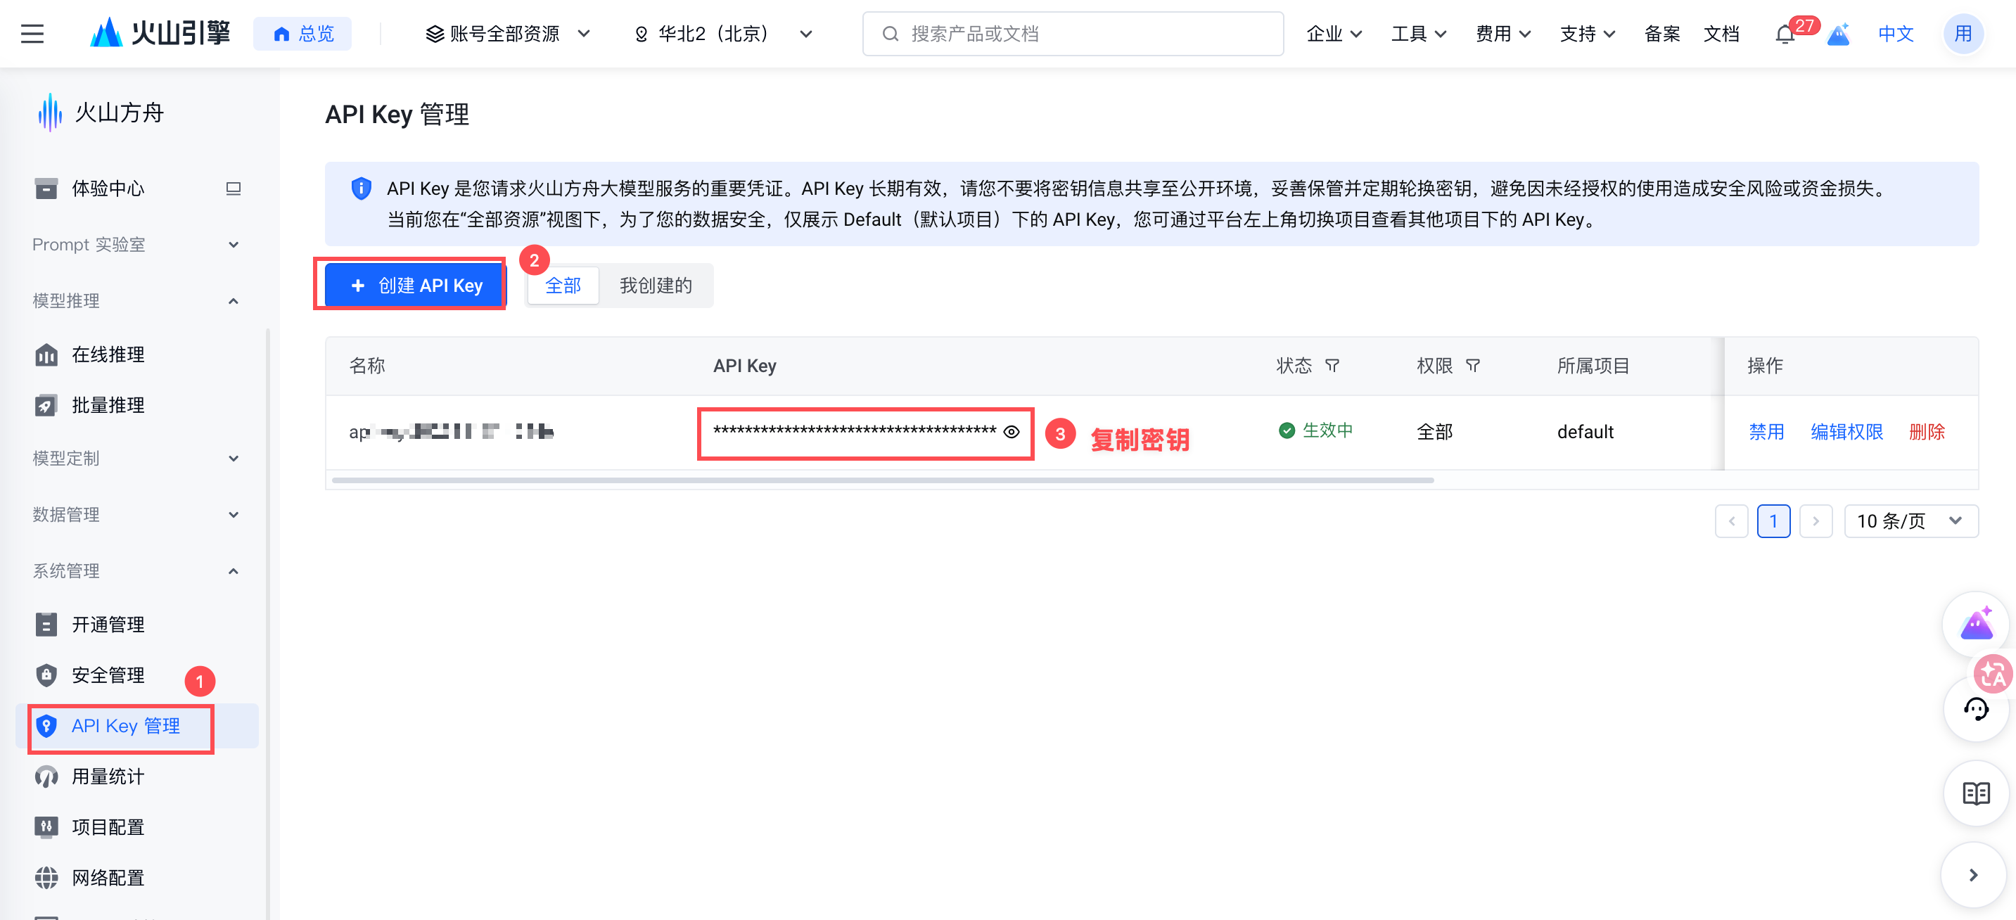This screenshot has height=920, width=2016.
Task: Open the notifications bell
Action: 1785,34
